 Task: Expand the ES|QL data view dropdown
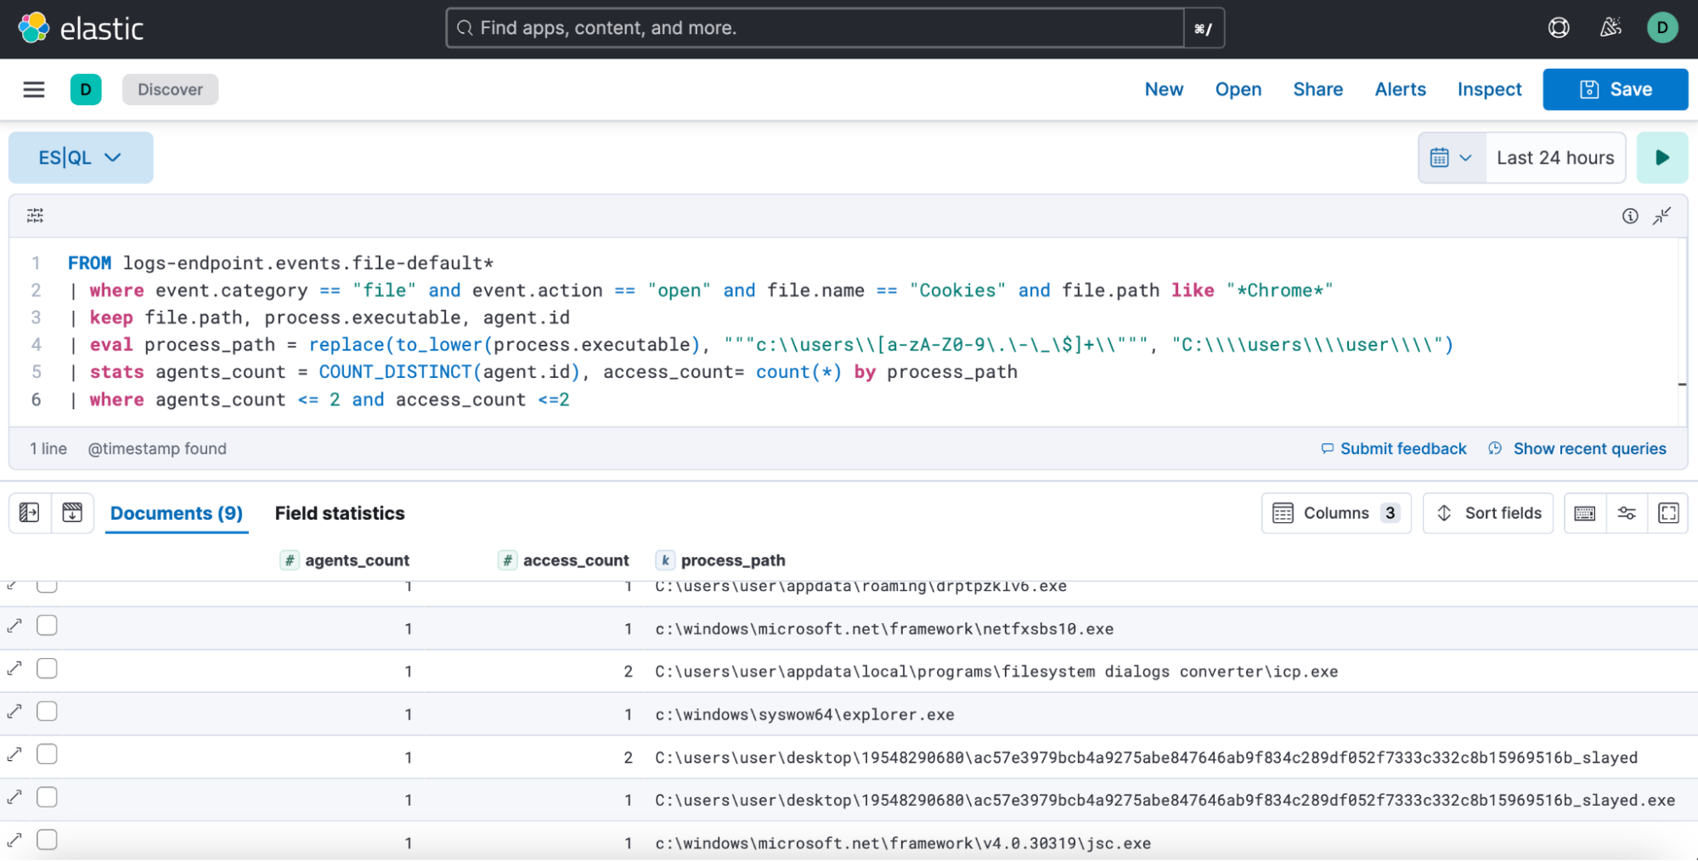81,158
